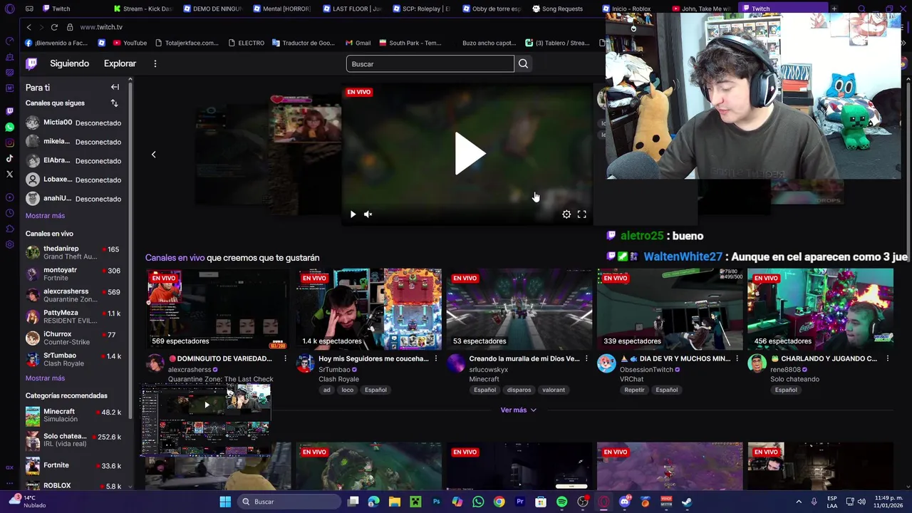Image resolution: width=912 pixels, height=513 pixels.
Task: Open featured player settings gear
Action: pos(566,214)
